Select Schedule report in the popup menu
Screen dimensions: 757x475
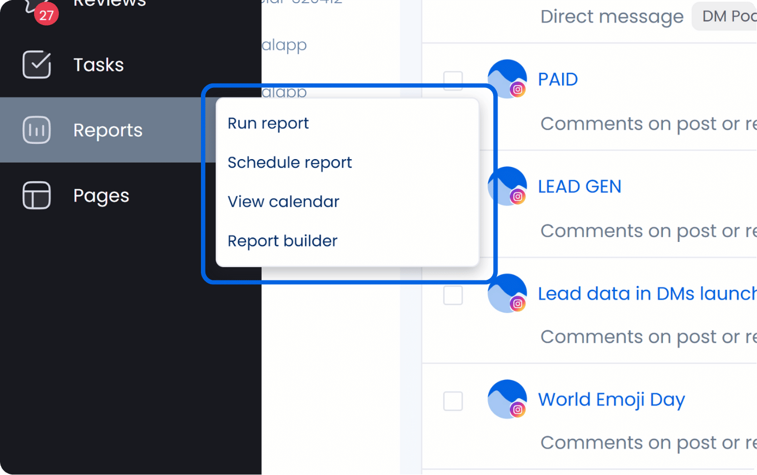pos(289,162)
